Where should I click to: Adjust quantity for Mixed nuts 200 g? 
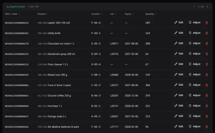coord(194,74)
